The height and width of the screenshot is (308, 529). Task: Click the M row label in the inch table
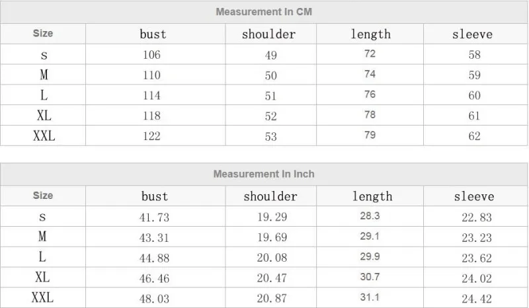click(42, 236)
